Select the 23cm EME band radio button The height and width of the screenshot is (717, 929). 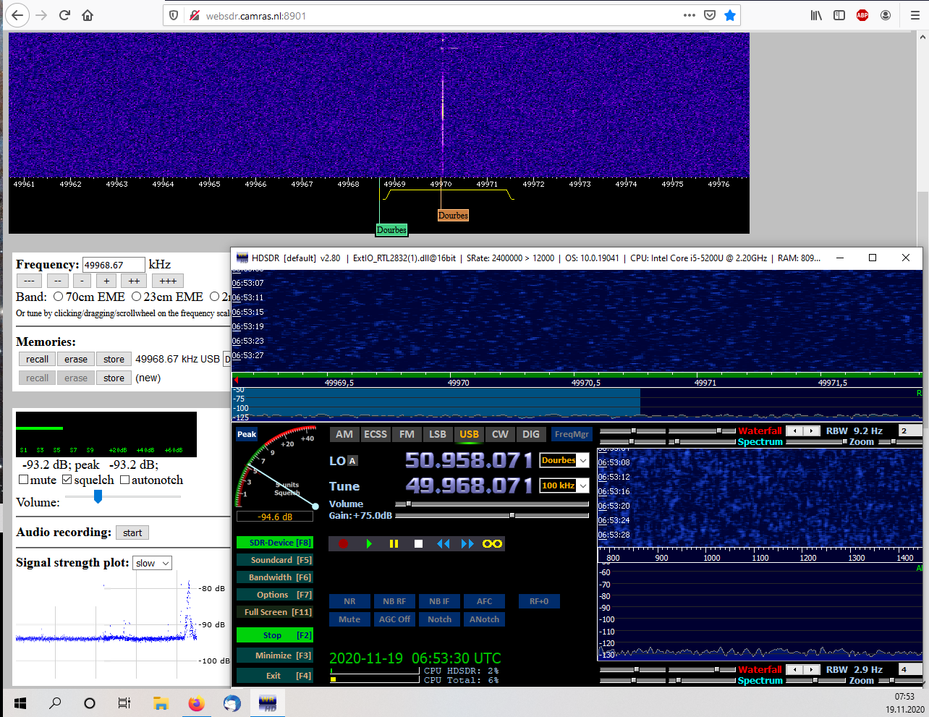(x=136, y=297)
